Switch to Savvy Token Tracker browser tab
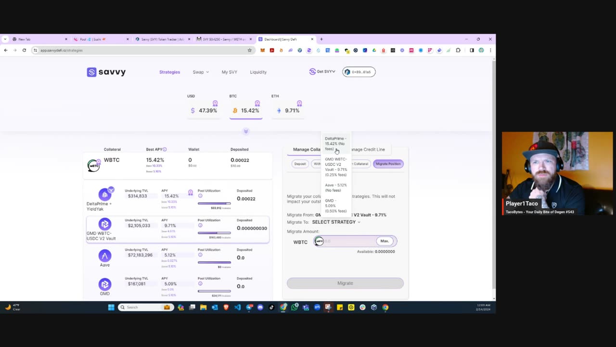The image size is (616, 347). [162, 39]
